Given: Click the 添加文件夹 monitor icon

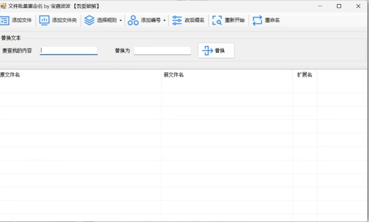Looking at the screenshot, I should (x=44, y=20).
